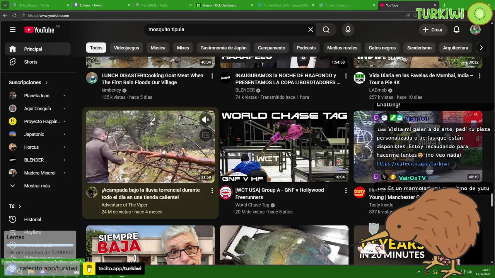Select the Campamento filter chip
495x278 pixels.
(x=271, y=48)
